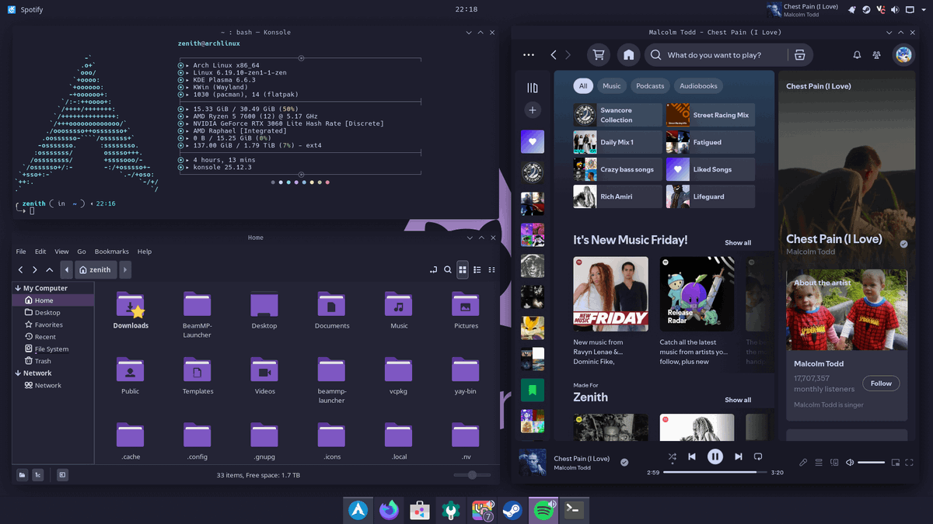Open Spotify three-dots menu
Image resolution: width=933 pixels, height=524 pixels.
tap(529, 55)
